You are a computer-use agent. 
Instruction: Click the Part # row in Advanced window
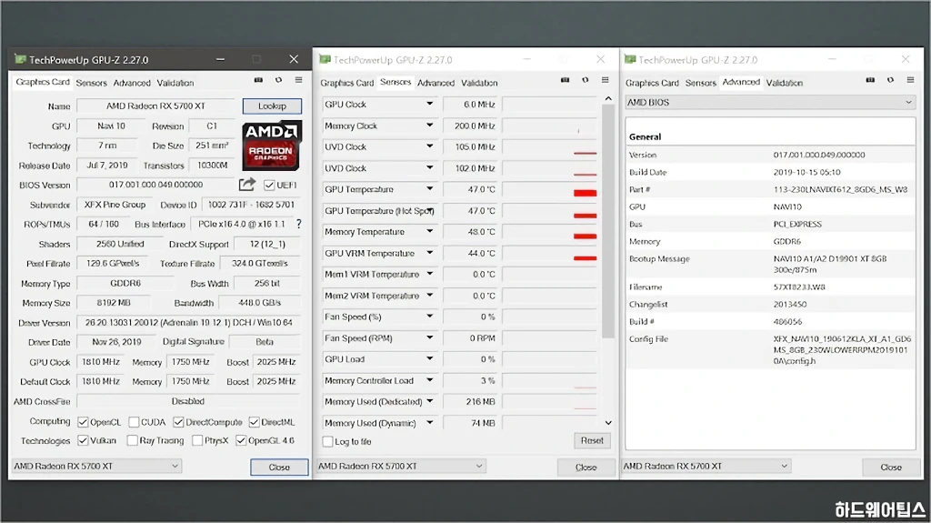[x=770, y=189]
